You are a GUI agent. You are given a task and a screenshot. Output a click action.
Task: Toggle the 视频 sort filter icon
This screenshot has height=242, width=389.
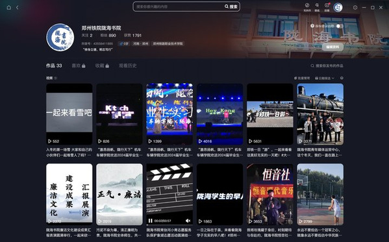pos(56,78)
